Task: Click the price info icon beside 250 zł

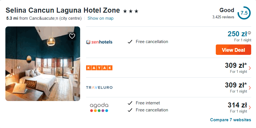Action: point(249,33)
